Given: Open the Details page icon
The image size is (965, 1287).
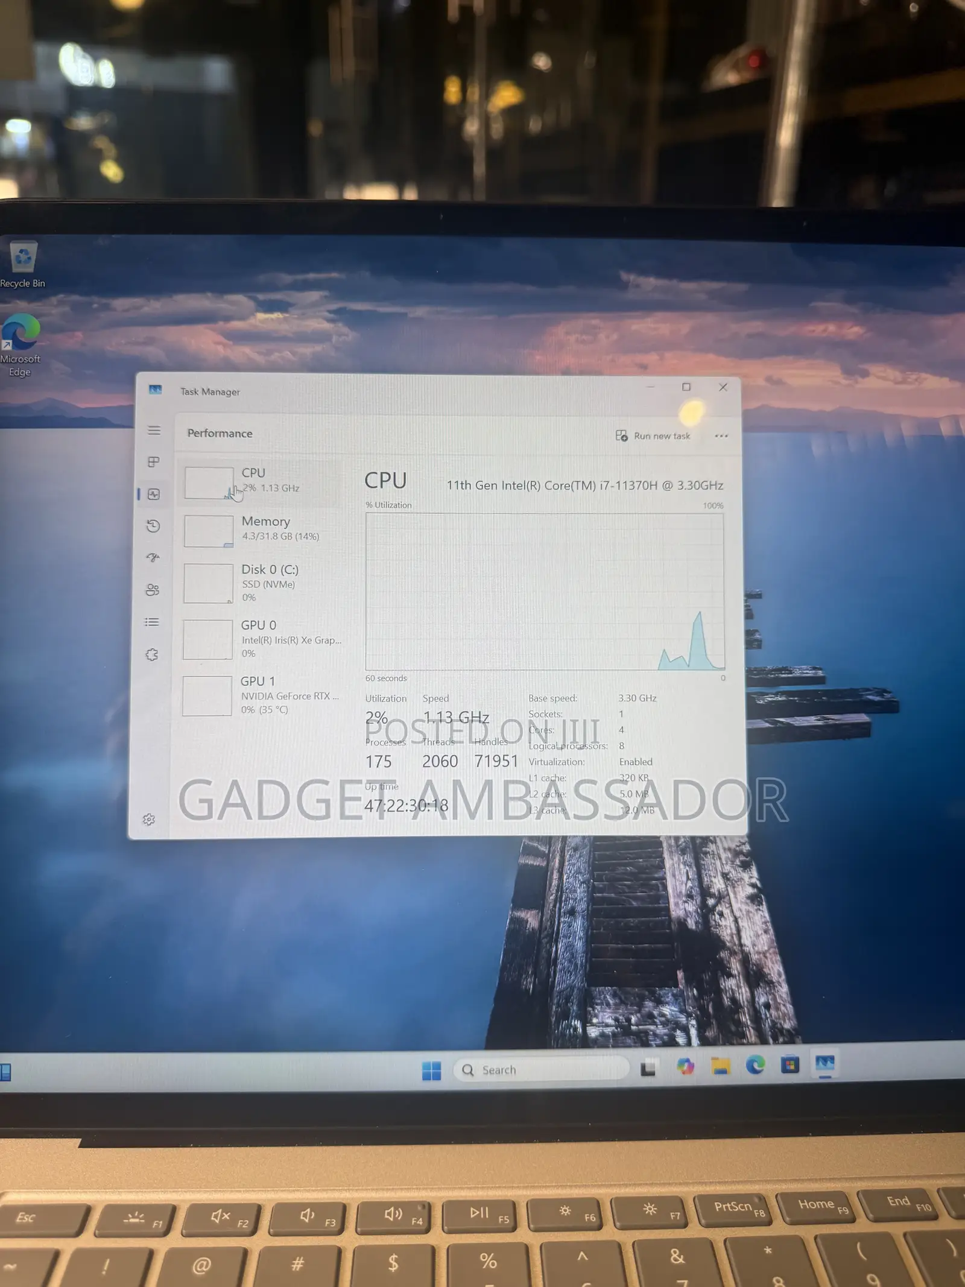Looking at the screenshot, I should pyautogui.click(x=152, y=622).
